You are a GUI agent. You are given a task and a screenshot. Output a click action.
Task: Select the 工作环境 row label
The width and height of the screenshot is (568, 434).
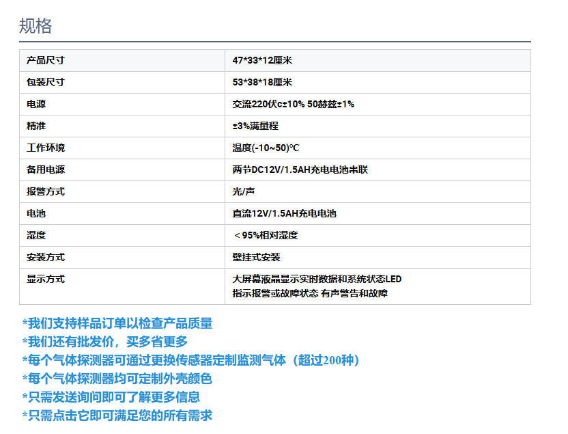click(46, 148)
